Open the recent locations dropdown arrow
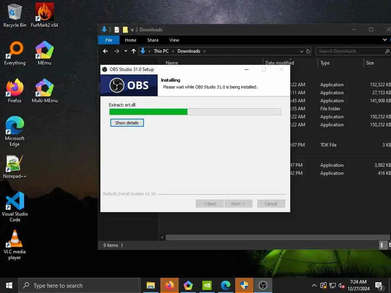This screenshot has height=293, width=391. 126,51
